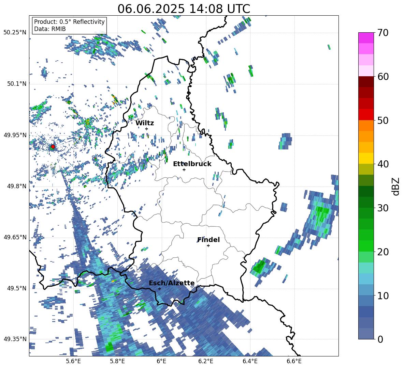The height and width of the screenshot is (368, 404).
Task: Click the colorbar label 60
Action: pos(383,77)
